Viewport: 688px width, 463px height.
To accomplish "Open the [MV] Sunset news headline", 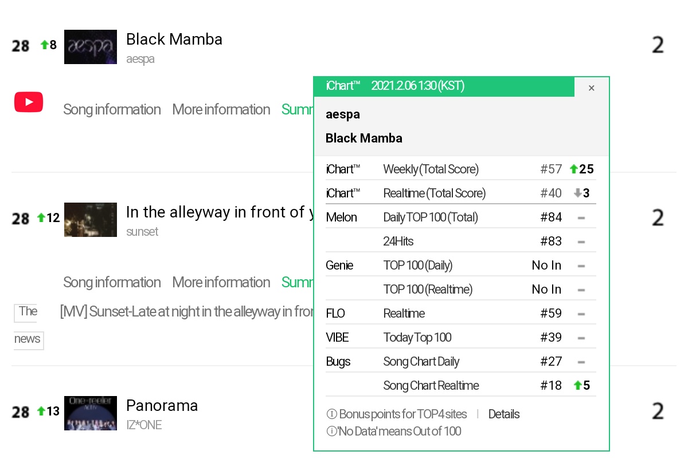I will 187,311.
